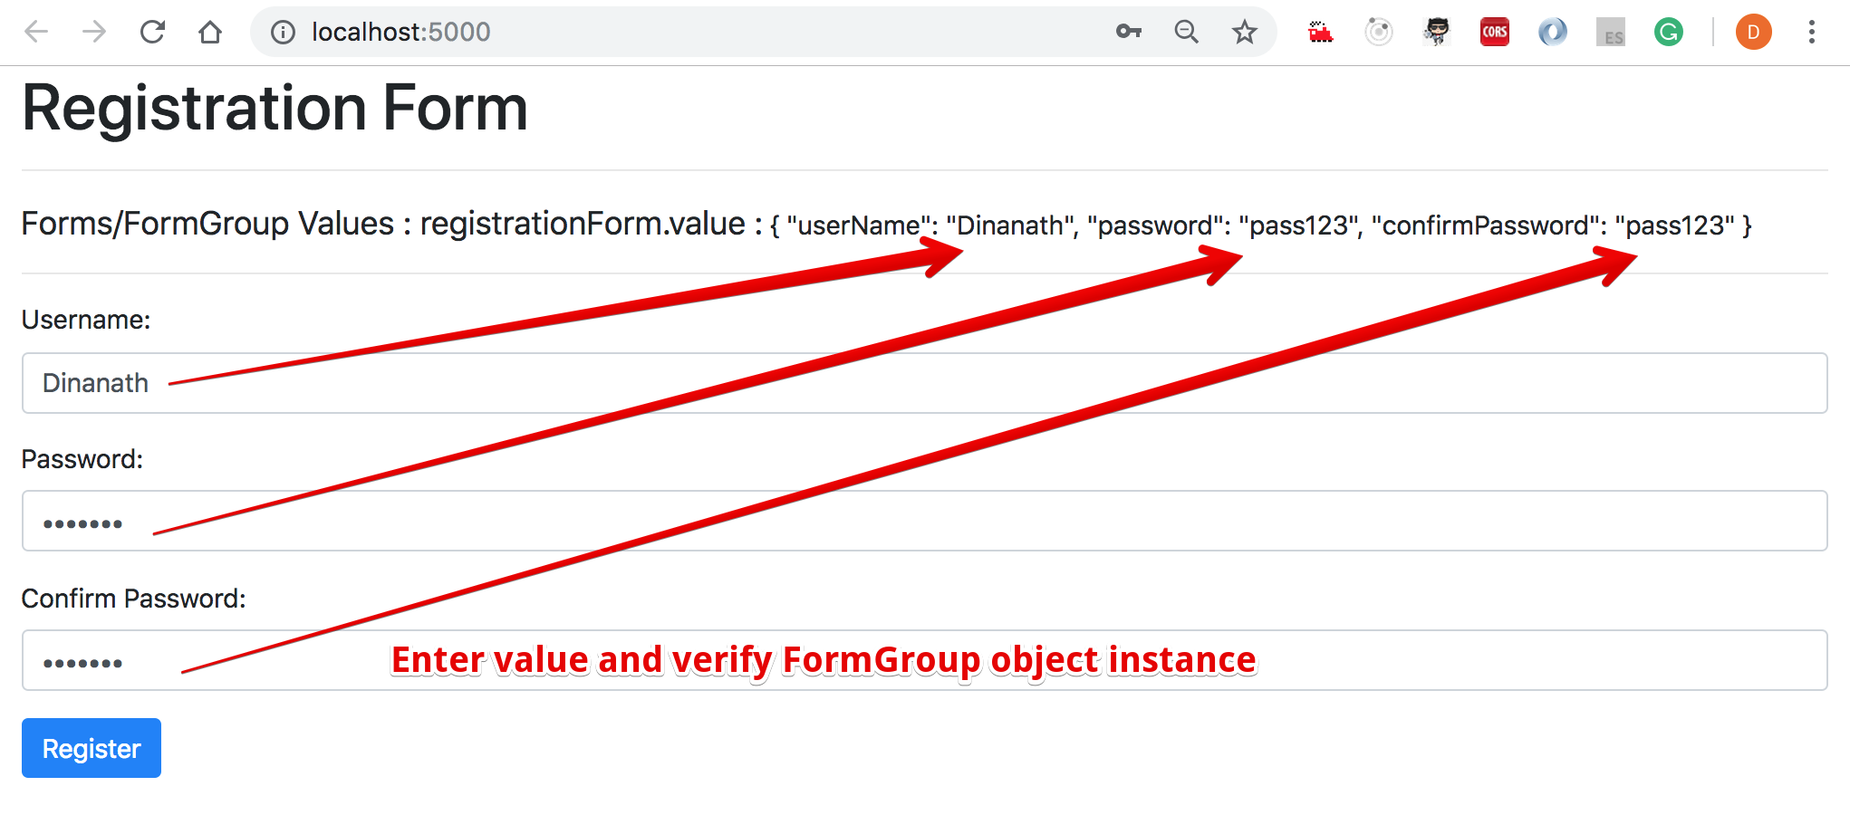Viewport: 1850px width, 815px height.
Task: View site information icon beside localhost:5000
Action: 284,33
